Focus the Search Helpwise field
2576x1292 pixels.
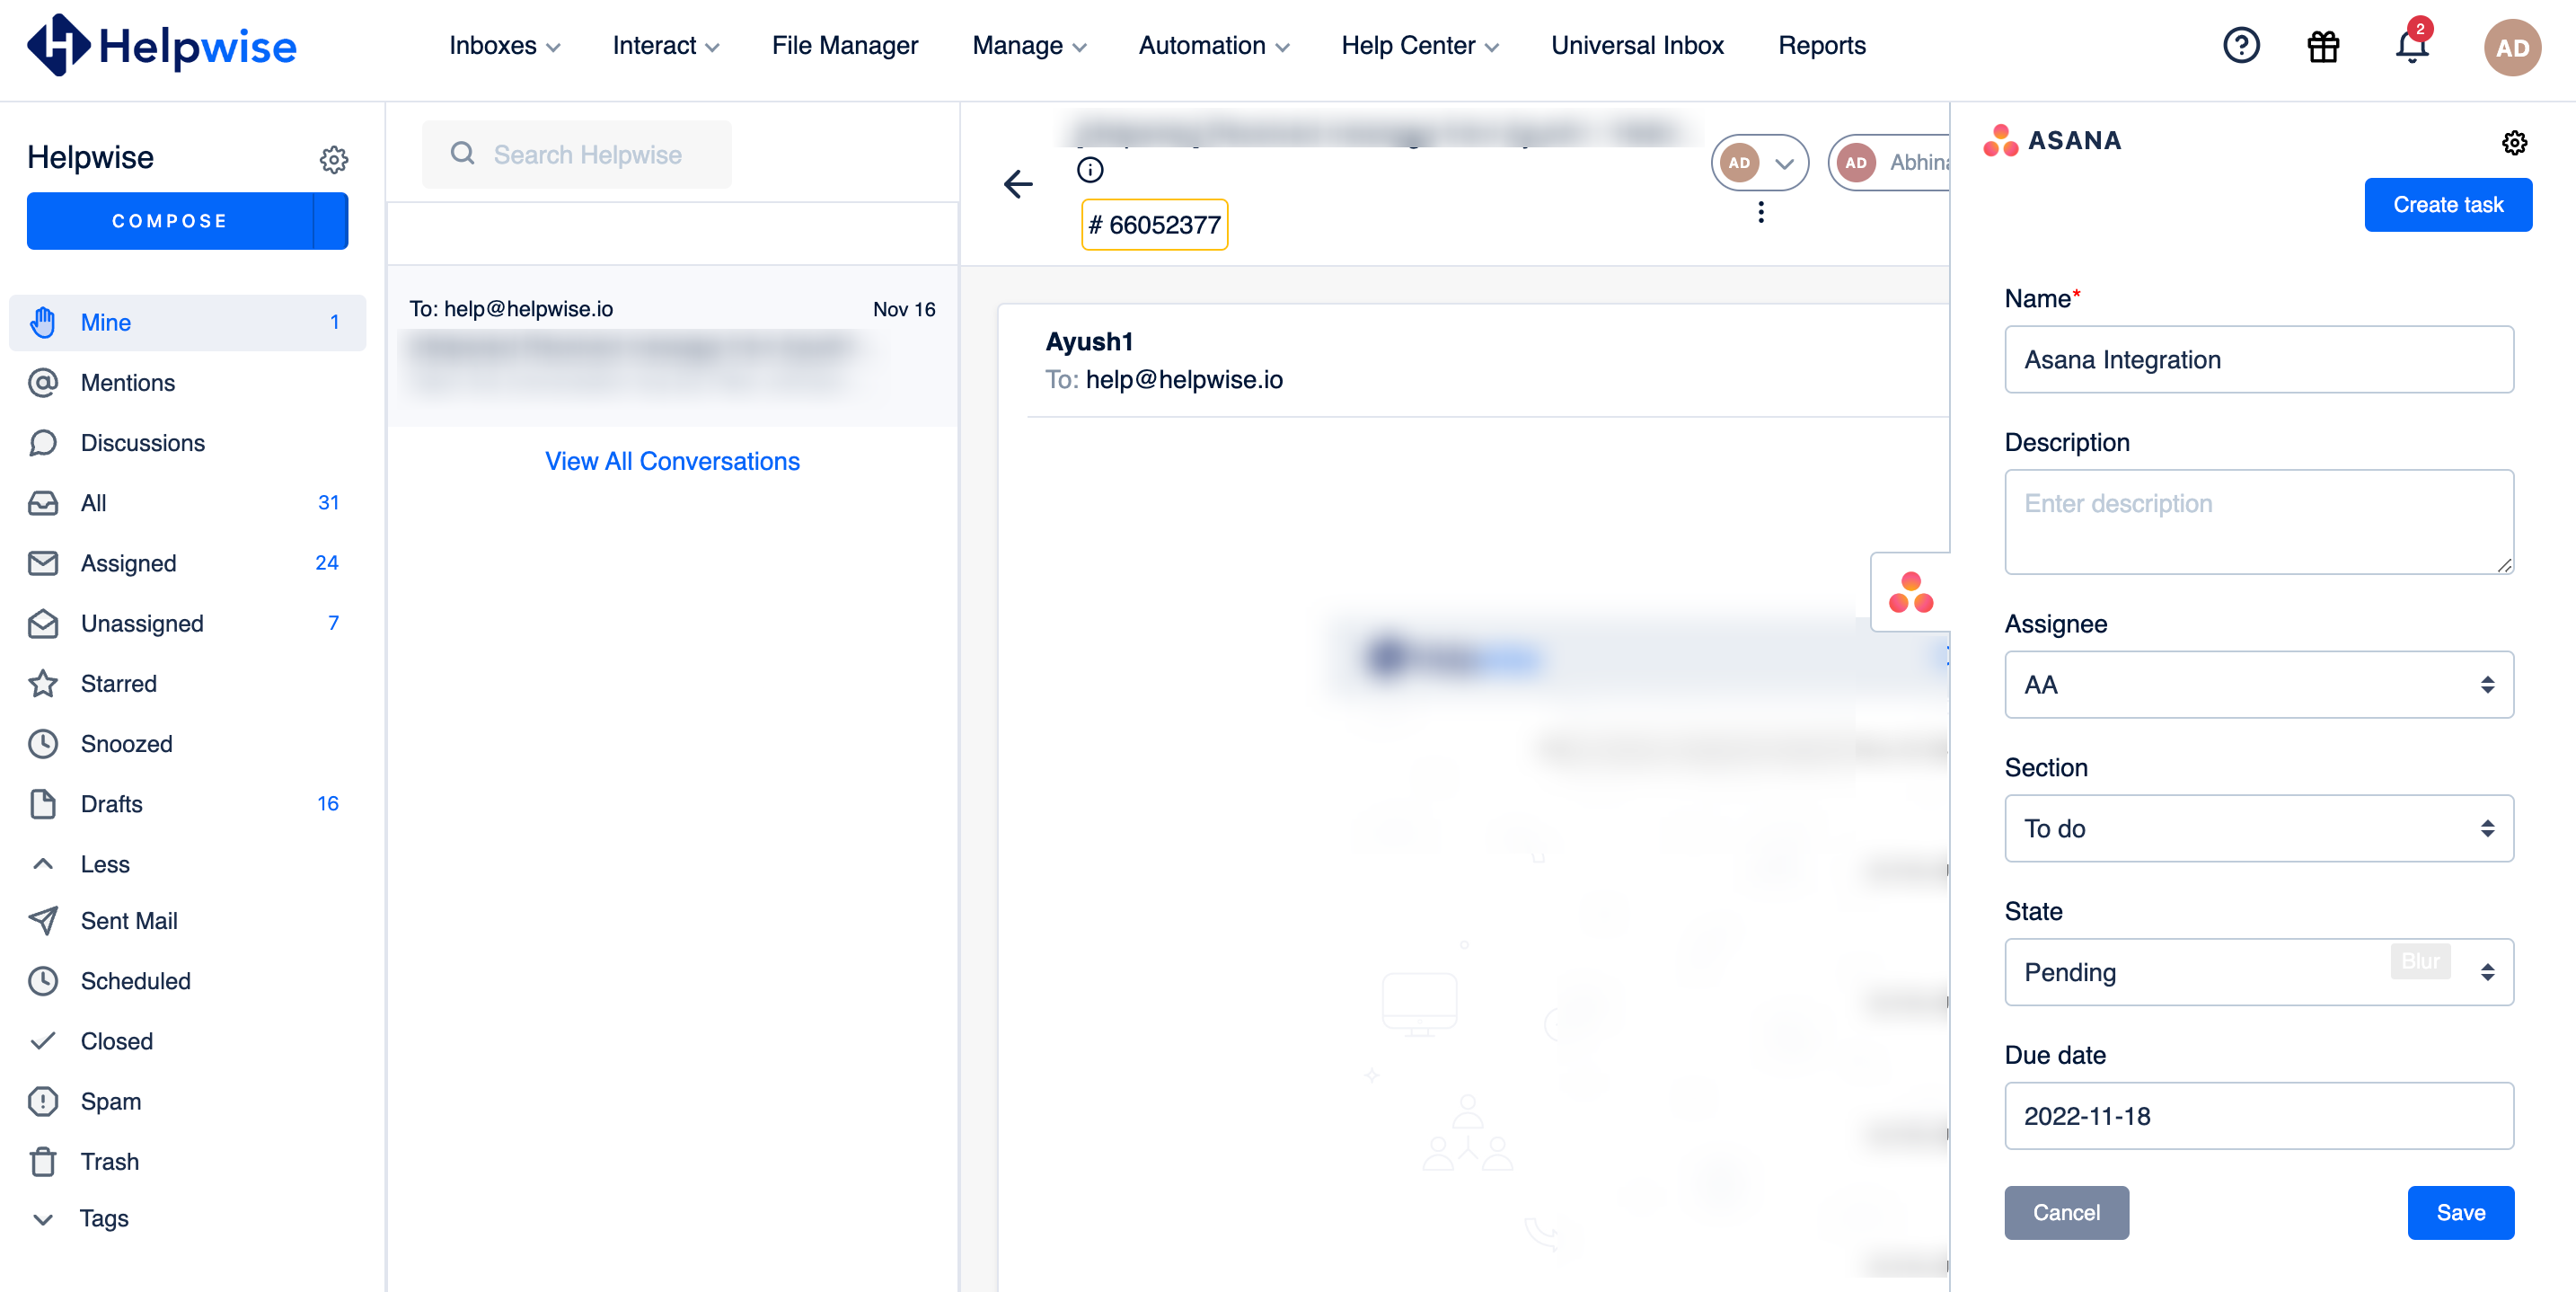(x=577, y=154)
